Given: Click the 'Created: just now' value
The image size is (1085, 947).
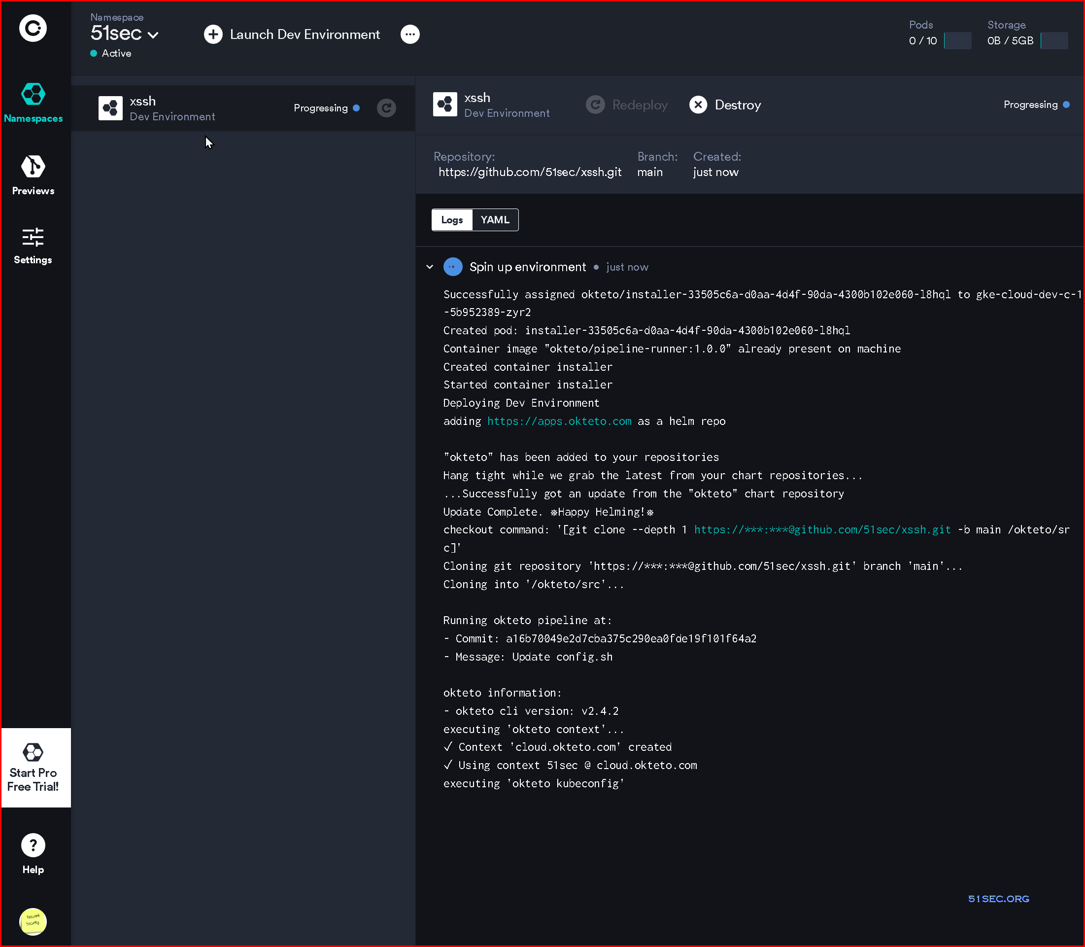Looking at the screenshot, I should coord(716,172).
